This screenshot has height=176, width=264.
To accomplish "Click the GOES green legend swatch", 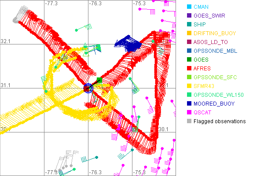I will coord(189,60).
